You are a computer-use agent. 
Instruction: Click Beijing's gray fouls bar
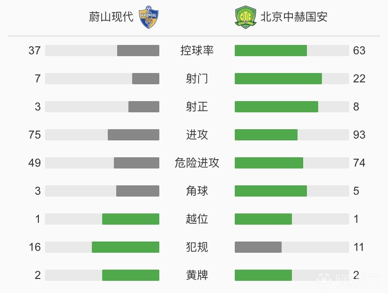pyautogui.click(x=258, y=247)
